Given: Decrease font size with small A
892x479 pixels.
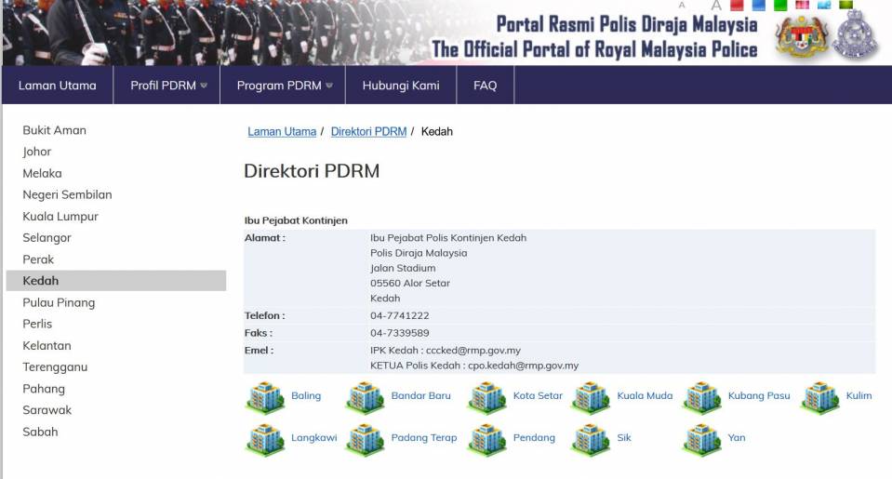Looking at the screenshot, I should [x=682, y=6].
